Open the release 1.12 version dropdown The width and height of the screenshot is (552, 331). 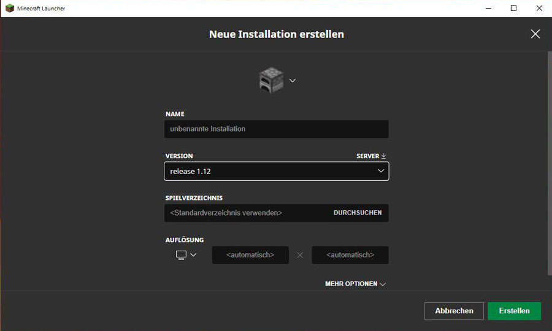(276, 171)
